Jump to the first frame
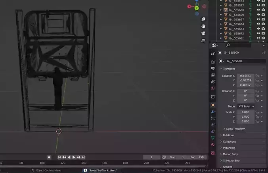 point(59,157)
